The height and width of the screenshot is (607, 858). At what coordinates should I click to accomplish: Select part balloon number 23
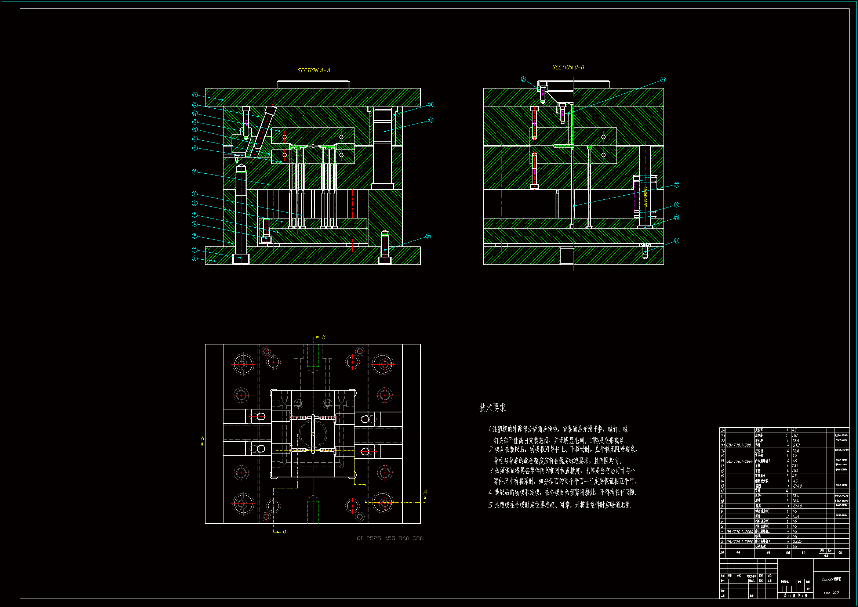(x=663, y=79)
